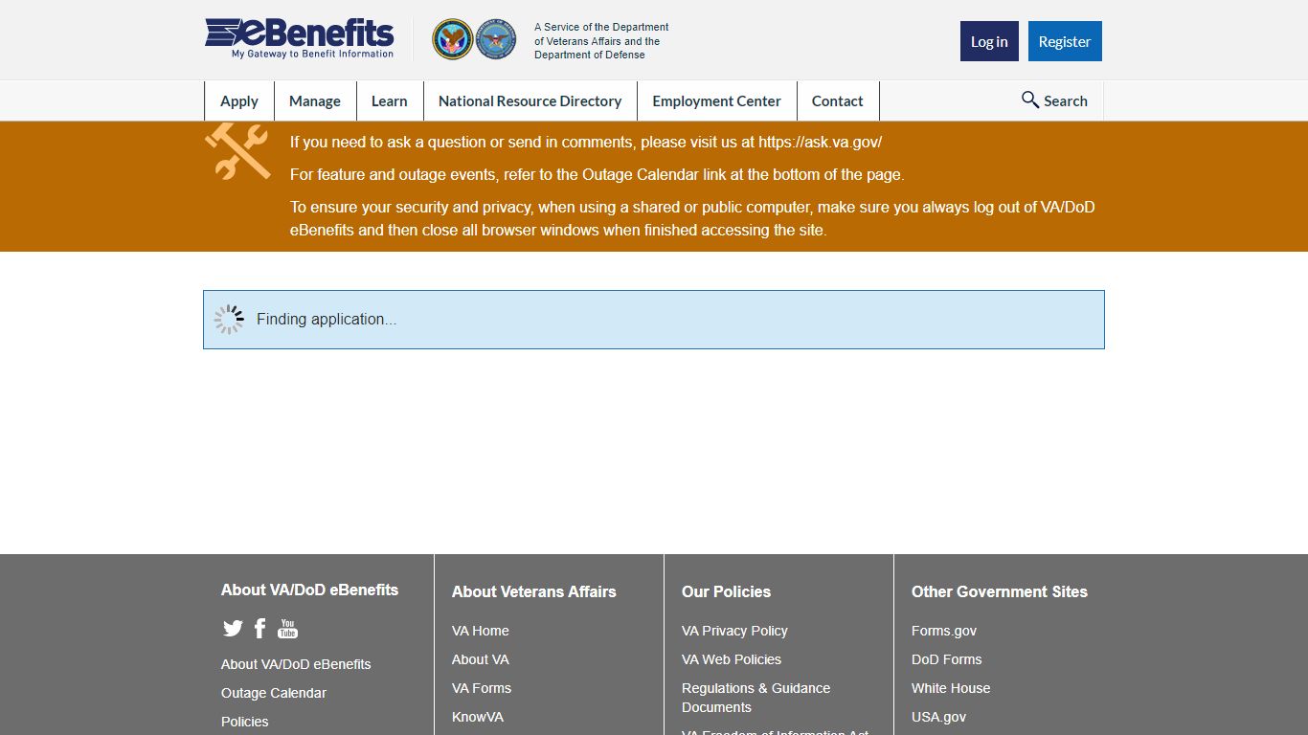The width and height of the screenshot is (1308, 735).
Task: Open Regulations & Guidance Documents link
Action: (x=756, y=698)
